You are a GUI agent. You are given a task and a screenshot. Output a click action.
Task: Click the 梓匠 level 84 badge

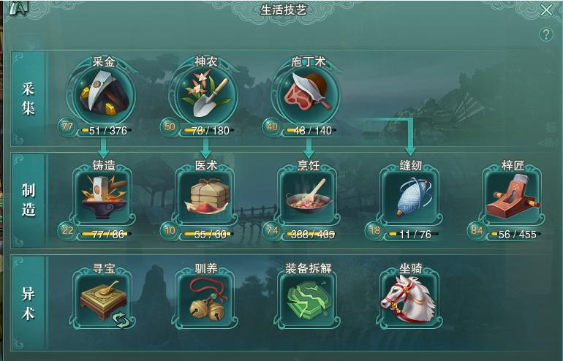[x=477, y=230]
